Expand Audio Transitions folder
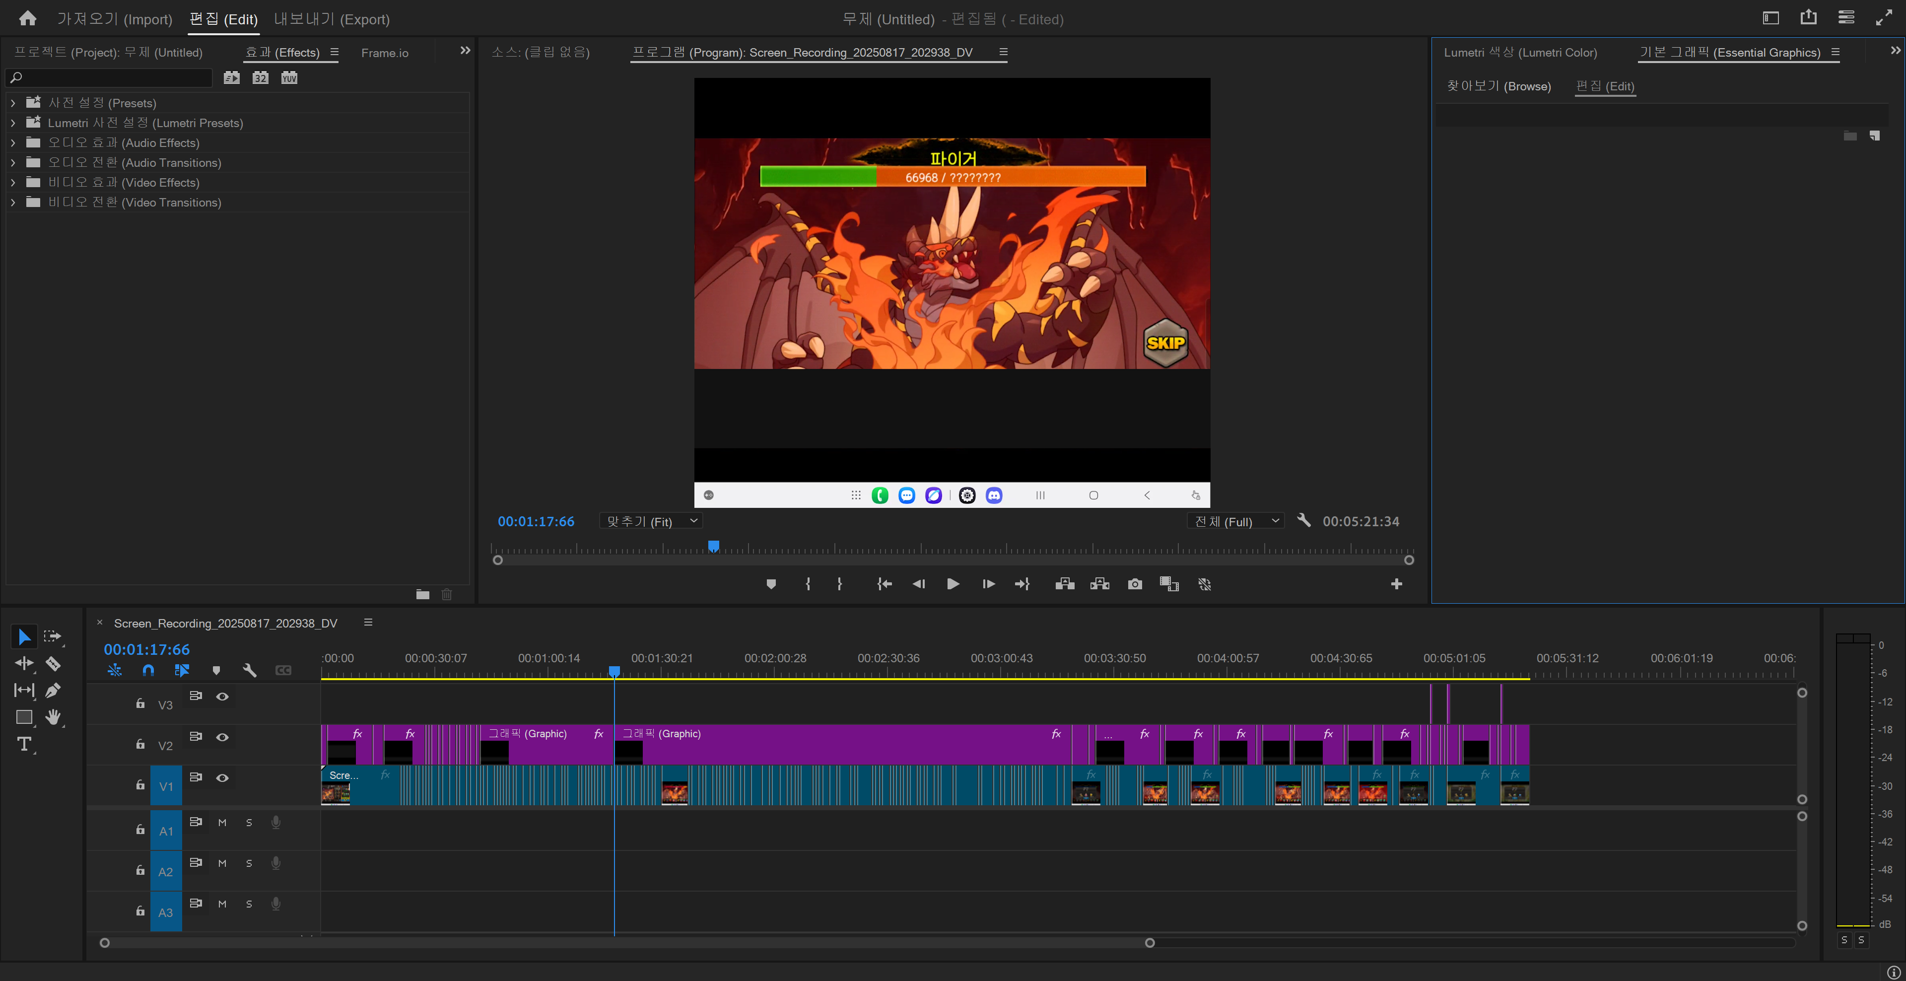The height and width of the screenshot is (981, 1906). pos(12,163)
